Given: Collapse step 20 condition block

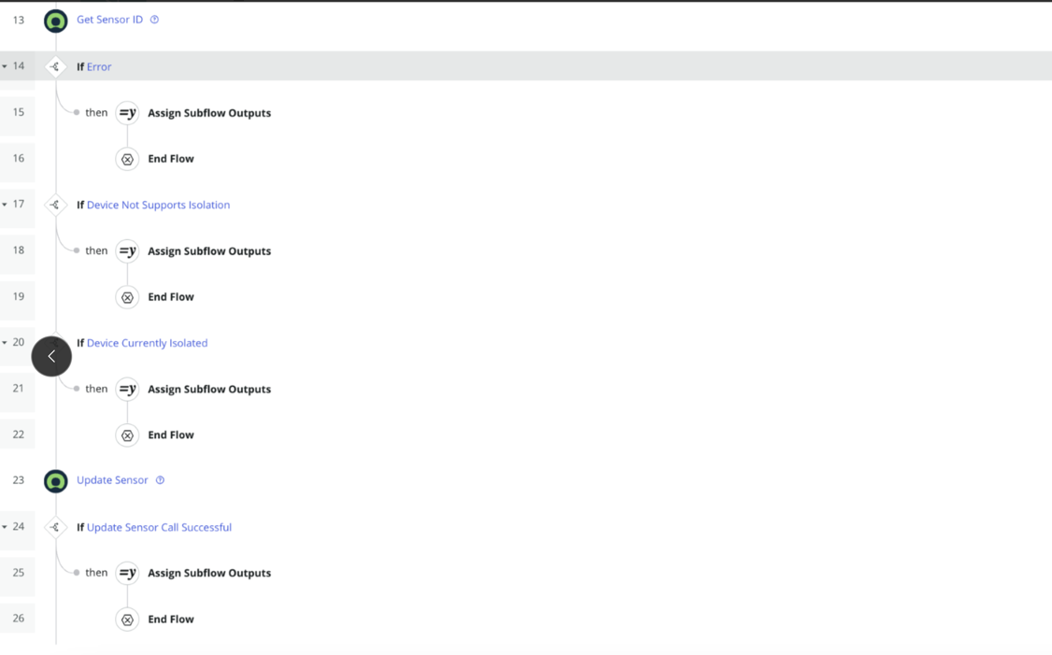Looking at the screenshot, I should point(5,343).
